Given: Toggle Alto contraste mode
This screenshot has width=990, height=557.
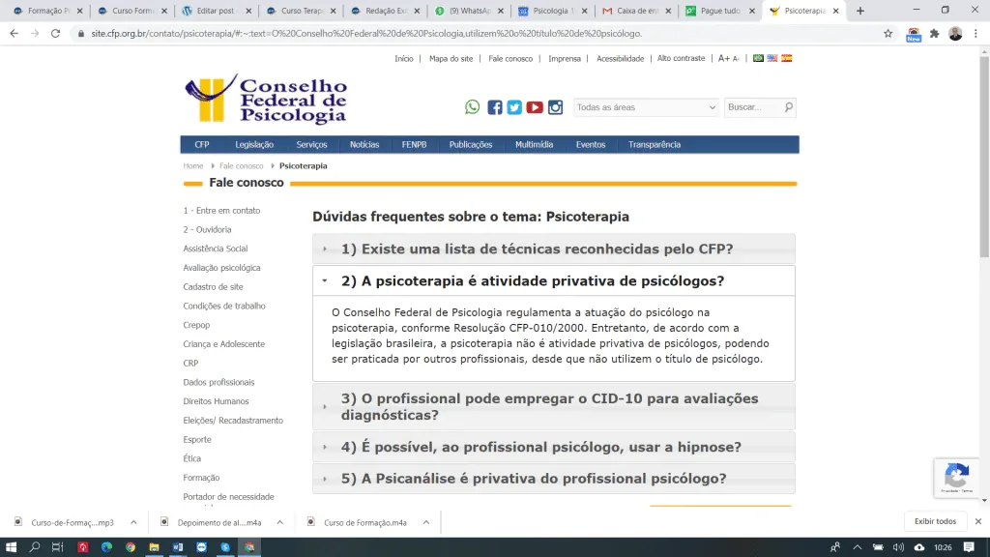Looking at the screenshot, I should point(681,58).
